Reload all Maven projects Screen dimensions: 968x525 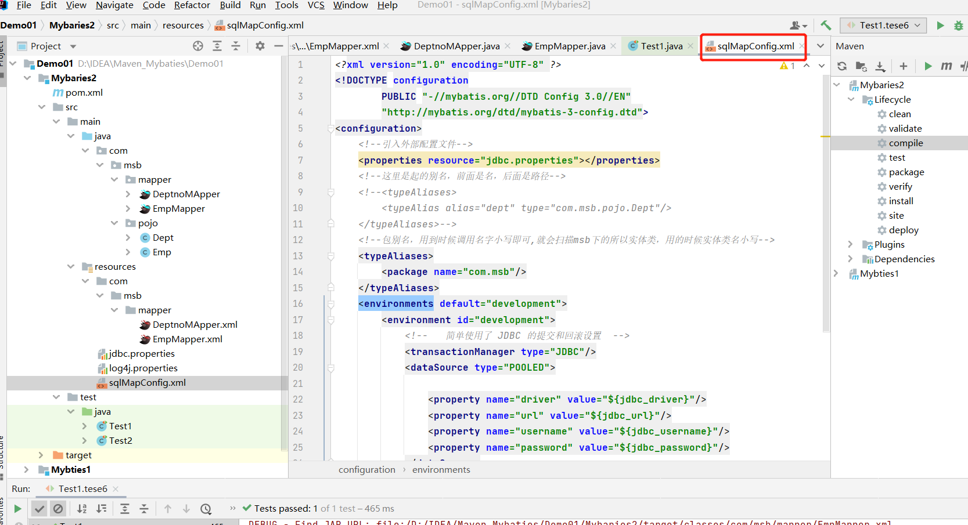[842, 66]
